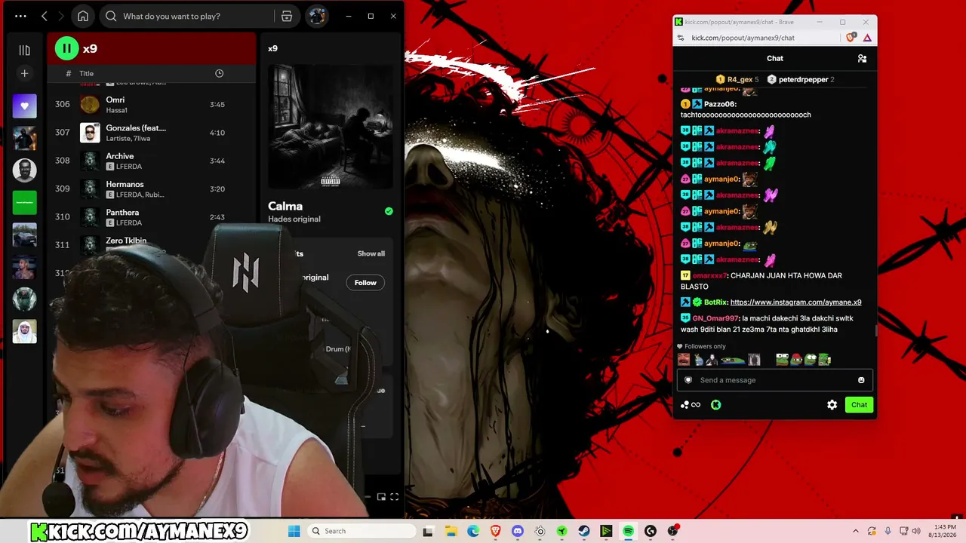This screenshot has height=543, width=966.
Task: Go back in Spotify navigation
Action: (45, 16)
